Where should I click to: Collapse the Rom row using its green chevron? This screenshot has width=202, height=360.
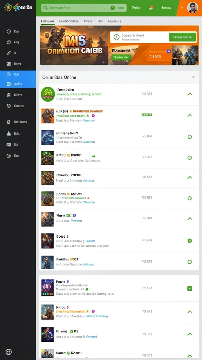coord(190,219)
